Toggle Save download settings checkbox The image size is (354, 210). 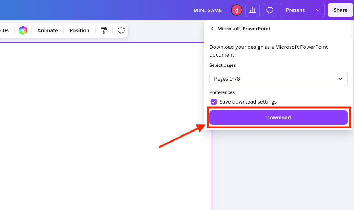point(214,102)
